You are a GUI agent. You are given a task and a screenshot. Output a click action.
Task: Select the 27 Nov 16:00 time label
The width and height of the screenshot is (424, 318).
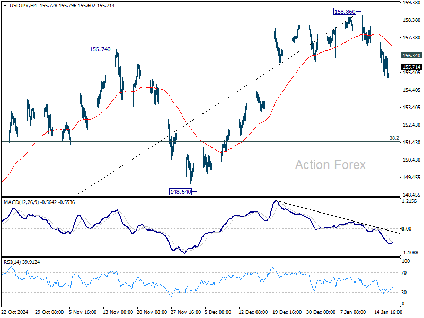click(186, 312)
